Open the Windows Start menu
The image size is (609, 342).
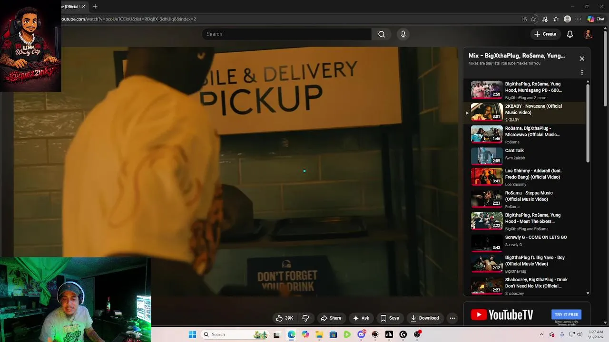192,334
